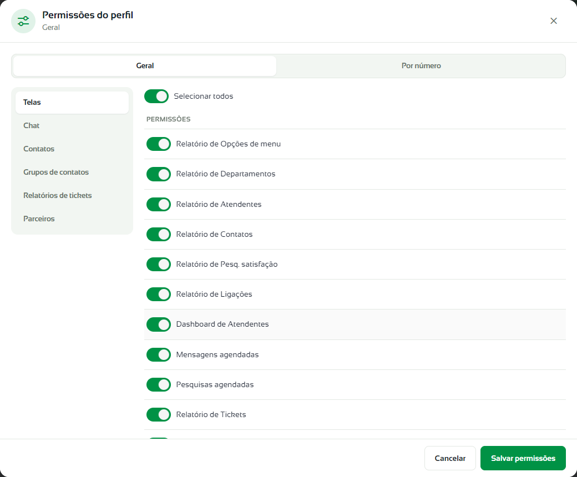
Task: Switch to the Geral tab
Action: click(x=145, y=66)
